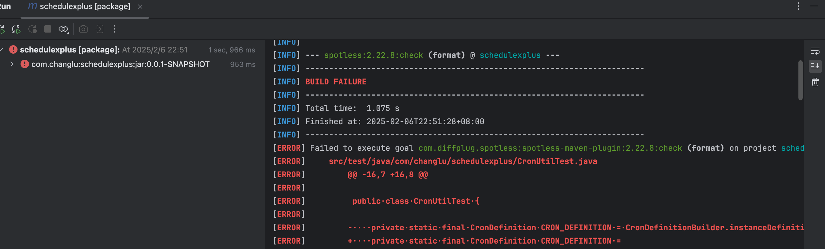Expand the com.changlu:schedulexplus:jar:0.0.1-SNAPSHOT node
The image size is (825, 249).
12,64
